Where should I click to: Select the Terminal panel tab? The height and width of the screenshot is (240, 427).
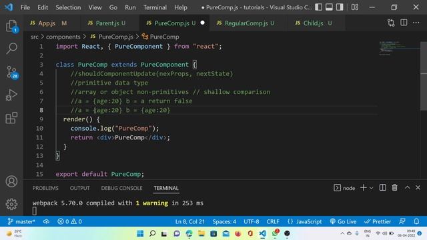tap(166, 188)
